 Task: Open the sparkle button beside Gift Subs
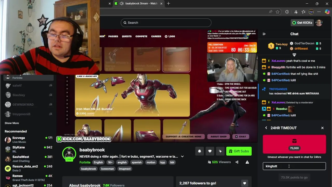coord(220,151)
